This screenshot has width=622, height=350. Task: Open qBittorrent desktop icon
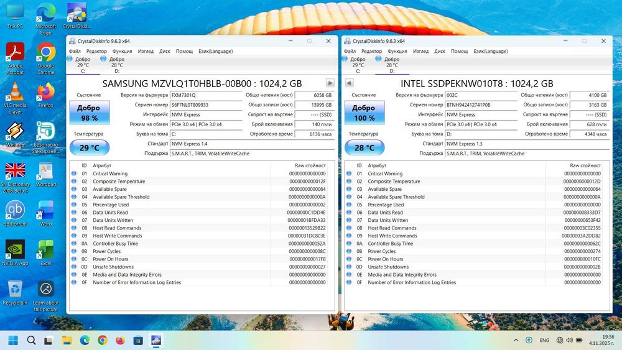[15, 213]
